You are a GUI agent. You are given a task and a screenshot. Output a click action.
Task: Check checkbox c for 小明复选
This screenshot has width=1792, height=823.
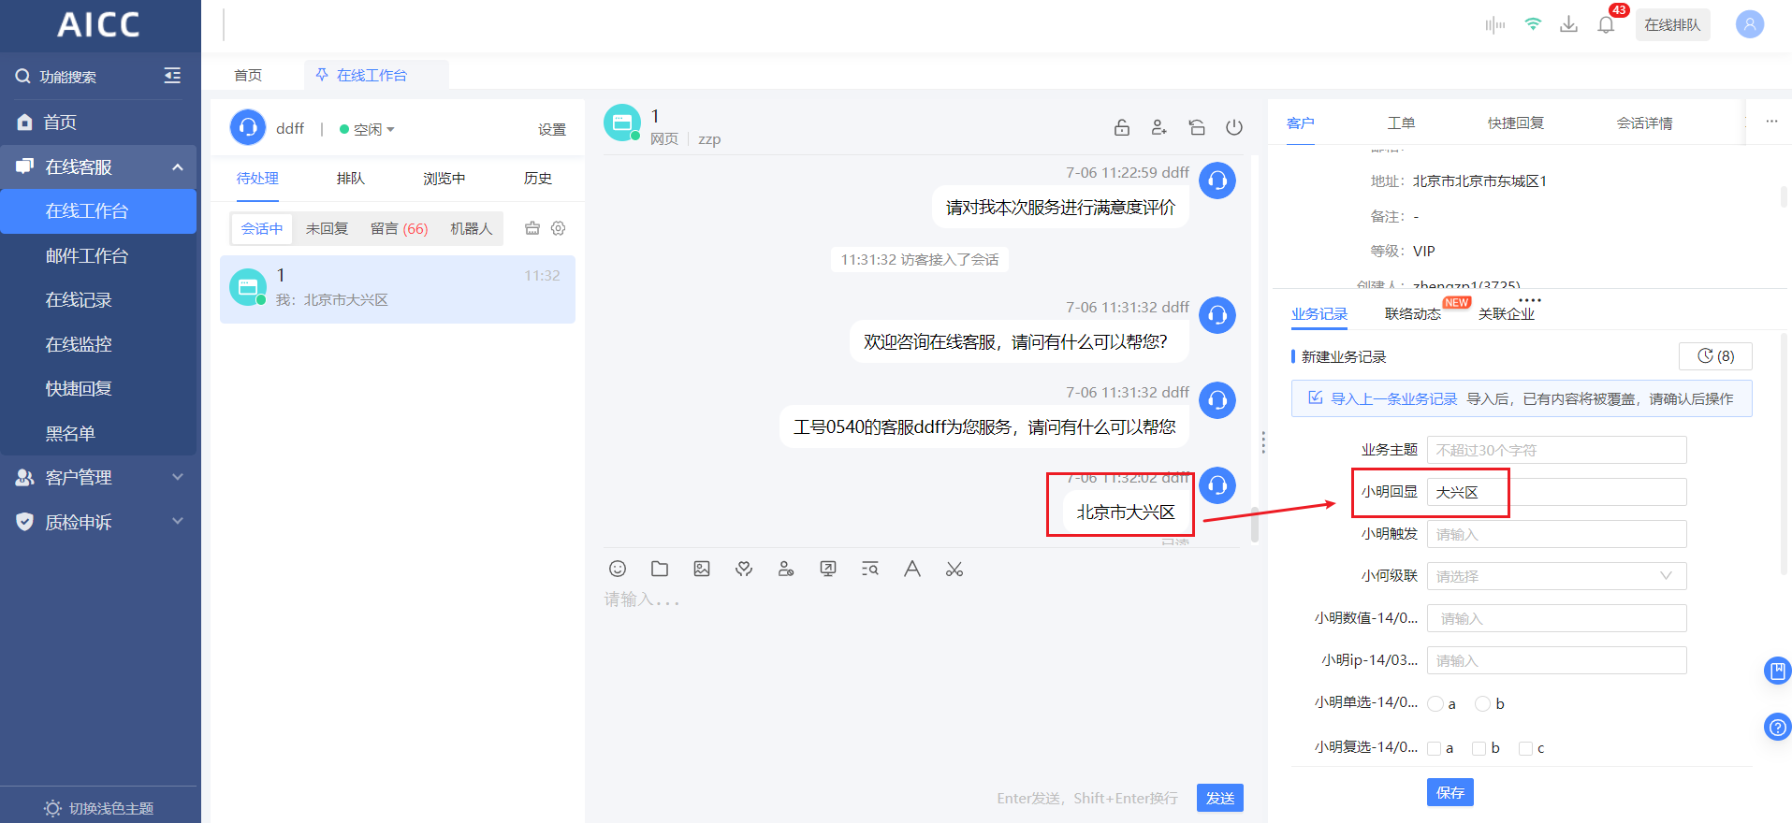(1525, 748)
